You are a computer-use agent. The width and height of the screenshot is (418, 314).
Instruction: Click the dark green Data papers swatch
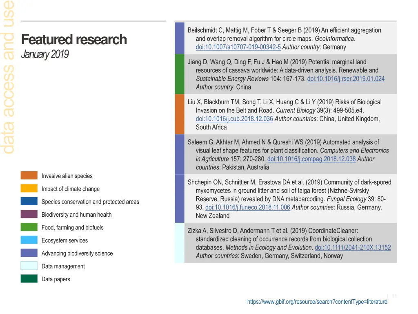29,279
